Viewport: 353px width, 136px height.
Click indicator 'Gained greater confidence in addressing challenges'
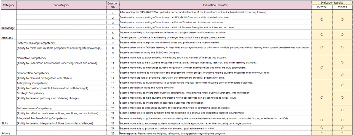[x=173, y=37]
